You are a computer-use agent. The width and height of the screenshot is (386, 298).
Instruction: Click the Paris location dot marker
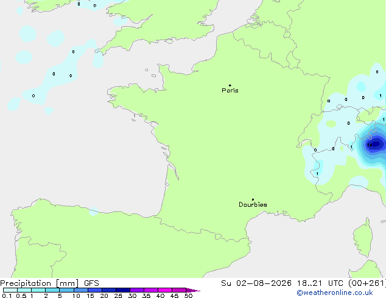pyautogui.click(x=230, y=85)
